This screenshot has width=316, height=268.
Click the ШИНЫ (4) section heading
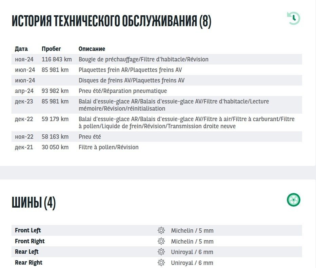click(34, 203)
